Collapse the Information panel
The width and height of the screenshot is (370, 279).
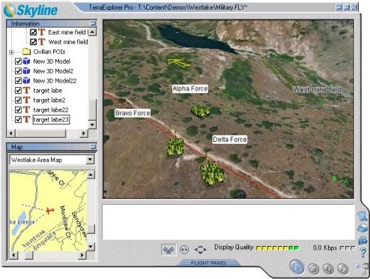click(x=93, y=23)
